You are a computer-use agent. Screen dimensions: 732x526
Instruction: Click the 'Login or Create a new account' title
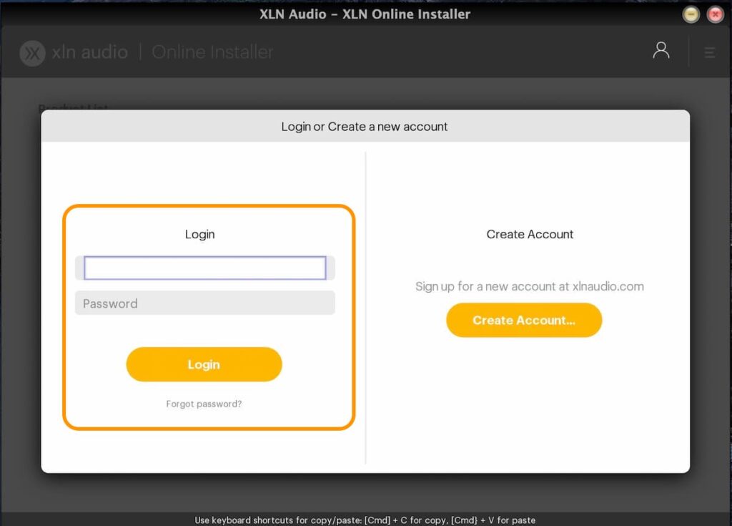(x=365, y=127)
